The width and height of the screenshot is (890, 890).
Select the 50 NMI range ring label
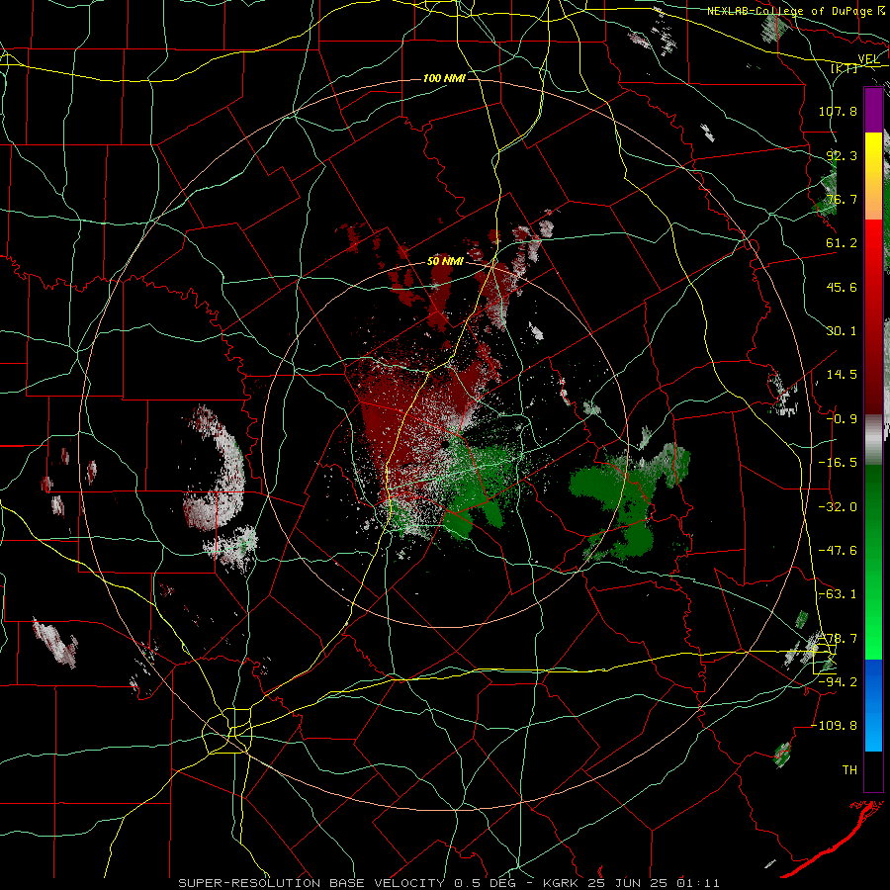click(x=445, y=262)
